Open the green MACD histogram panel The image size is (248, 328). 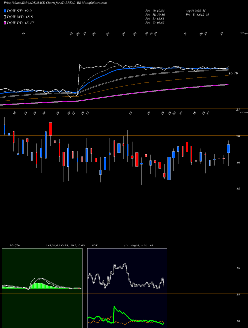[42, 288]
